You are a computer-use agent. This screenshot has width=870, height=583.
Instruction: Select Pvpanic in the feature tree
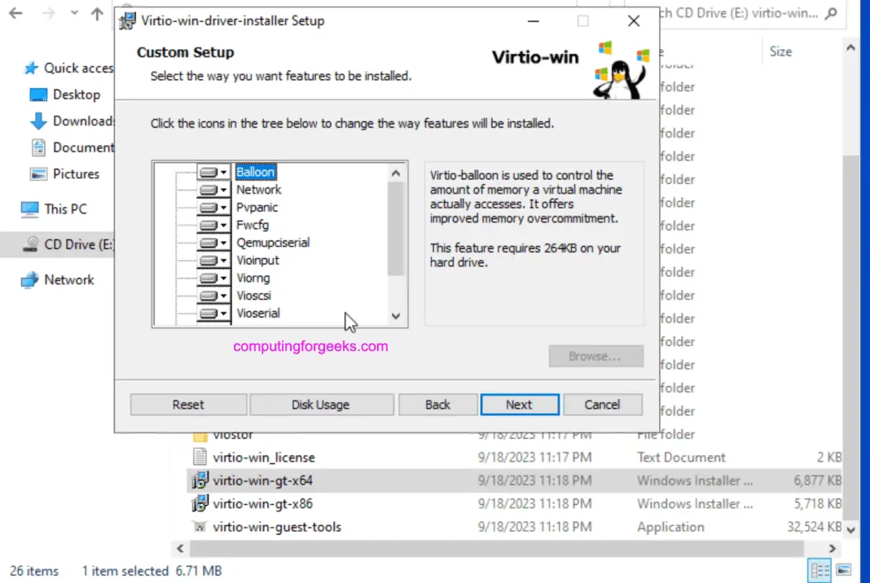point(257,207)
